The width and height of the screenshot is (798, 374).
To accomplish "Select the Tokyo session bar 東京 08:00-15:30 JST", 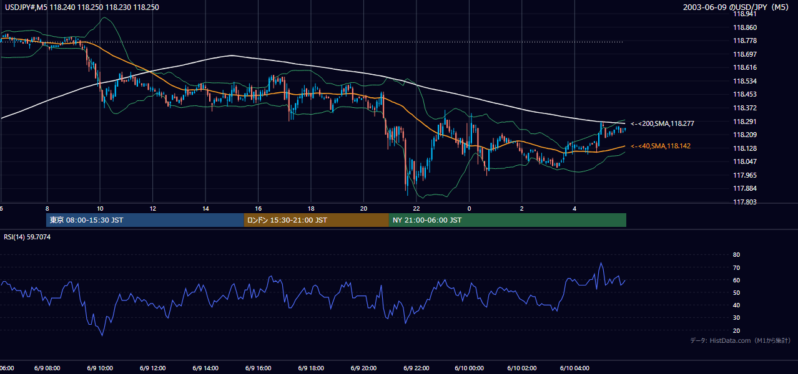I will (145, 220).
